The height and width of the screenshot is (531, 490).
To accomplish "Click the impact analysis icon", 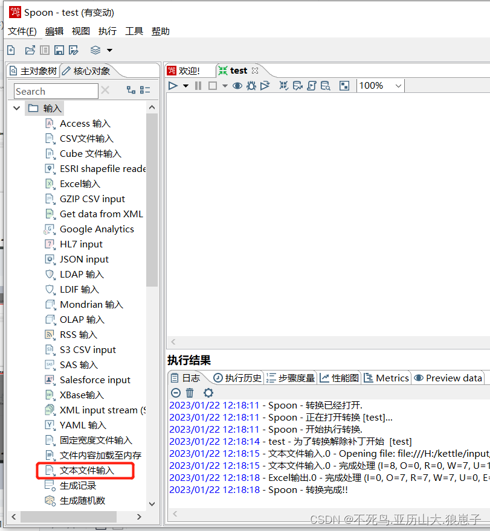I will coord(297,86).
